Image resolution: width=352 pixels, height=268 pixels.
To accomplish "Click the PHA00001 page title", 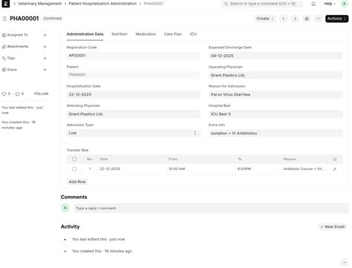I will pos(25,19).
